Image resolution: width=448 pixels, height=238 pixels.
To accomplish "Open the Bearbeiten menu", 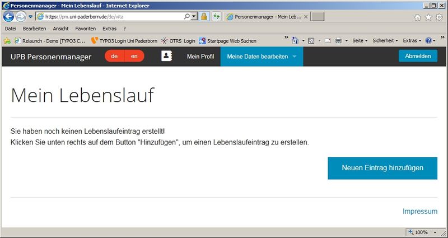I will click(x=35, y=29).
